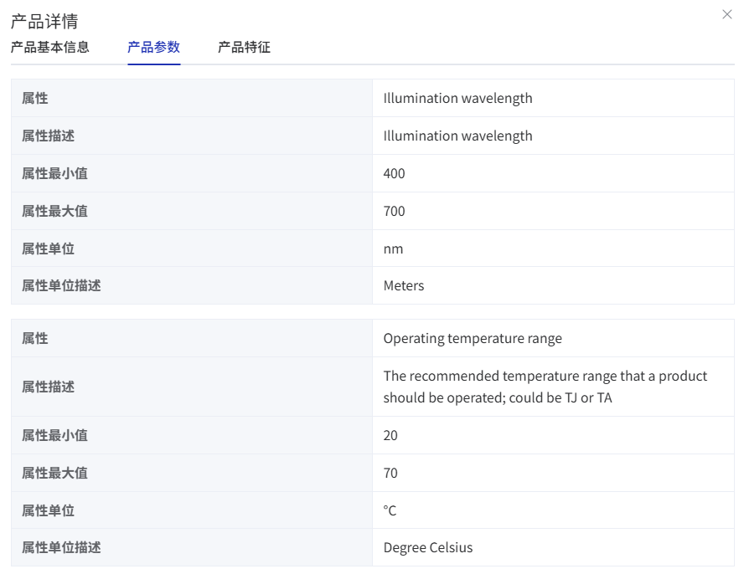
Task: Click the 属性最大值 label in second table
Action: coord(54,473)
